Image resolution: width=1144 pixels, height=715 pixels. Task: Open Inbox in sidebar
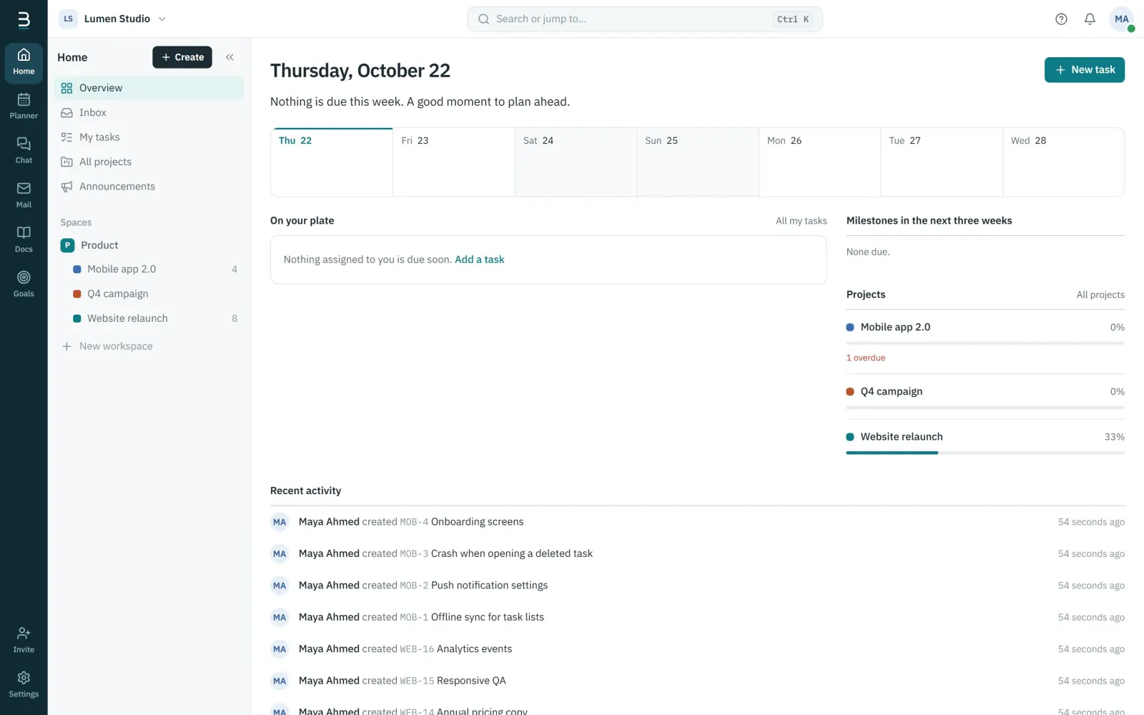149,112
